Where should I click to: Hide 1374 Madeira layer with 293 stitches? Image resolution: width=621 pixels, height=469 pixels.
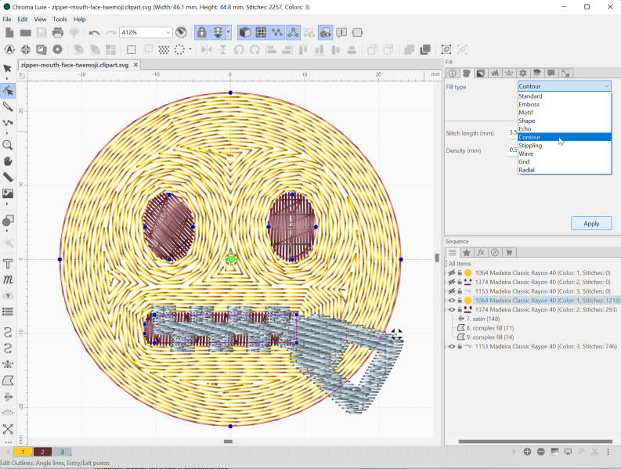(x=451, y=309)
